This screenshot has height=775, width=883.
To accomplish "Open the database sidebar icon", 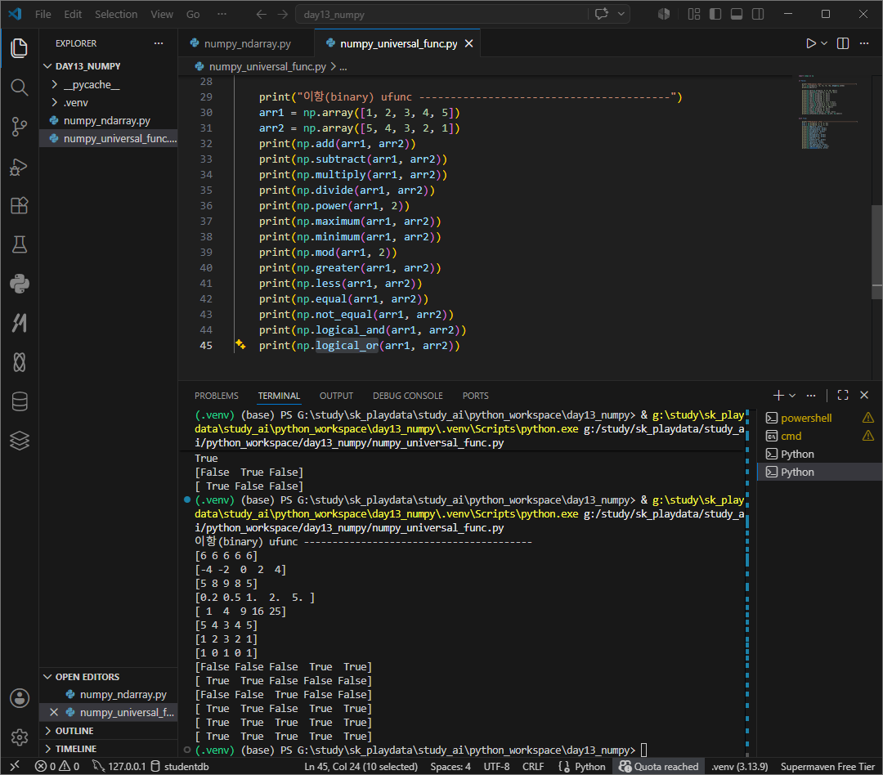I will pos(19,401).
